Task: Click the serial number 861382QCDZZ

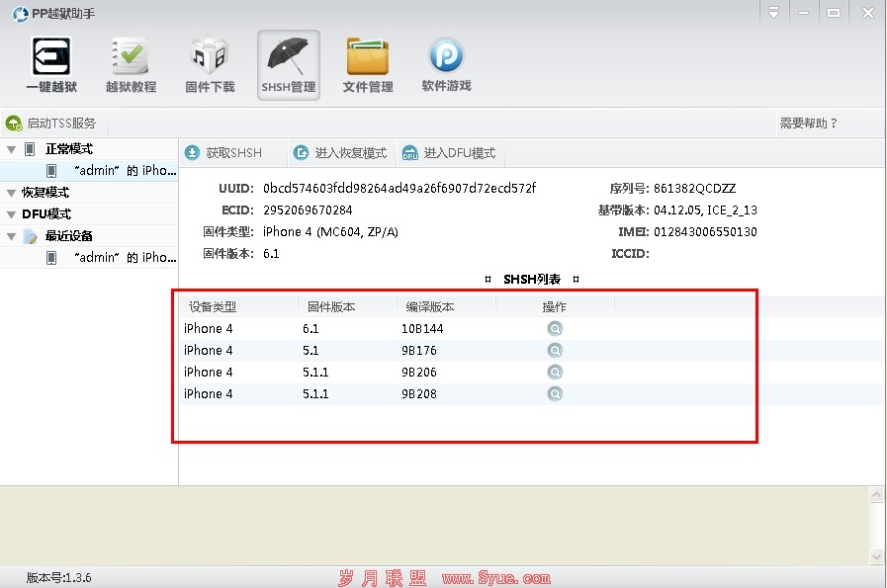Action: point(694,189)
